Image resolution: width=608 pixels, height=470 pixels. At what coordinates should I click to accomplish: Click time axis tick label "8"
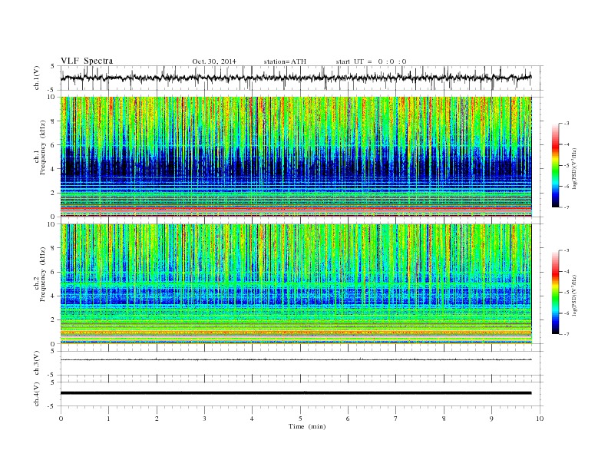(444, 419)
